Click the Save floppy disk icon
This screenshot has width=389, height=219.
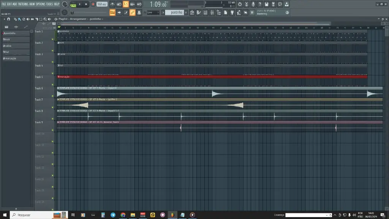[x=266, y=4]
